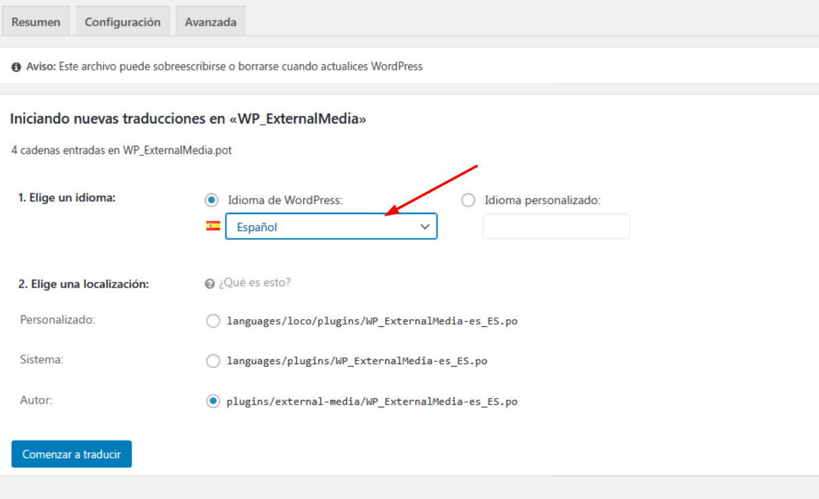Click the Idioma personalizado label
The height and width of the screenshot is (499, 819).
tap(542, 200)
